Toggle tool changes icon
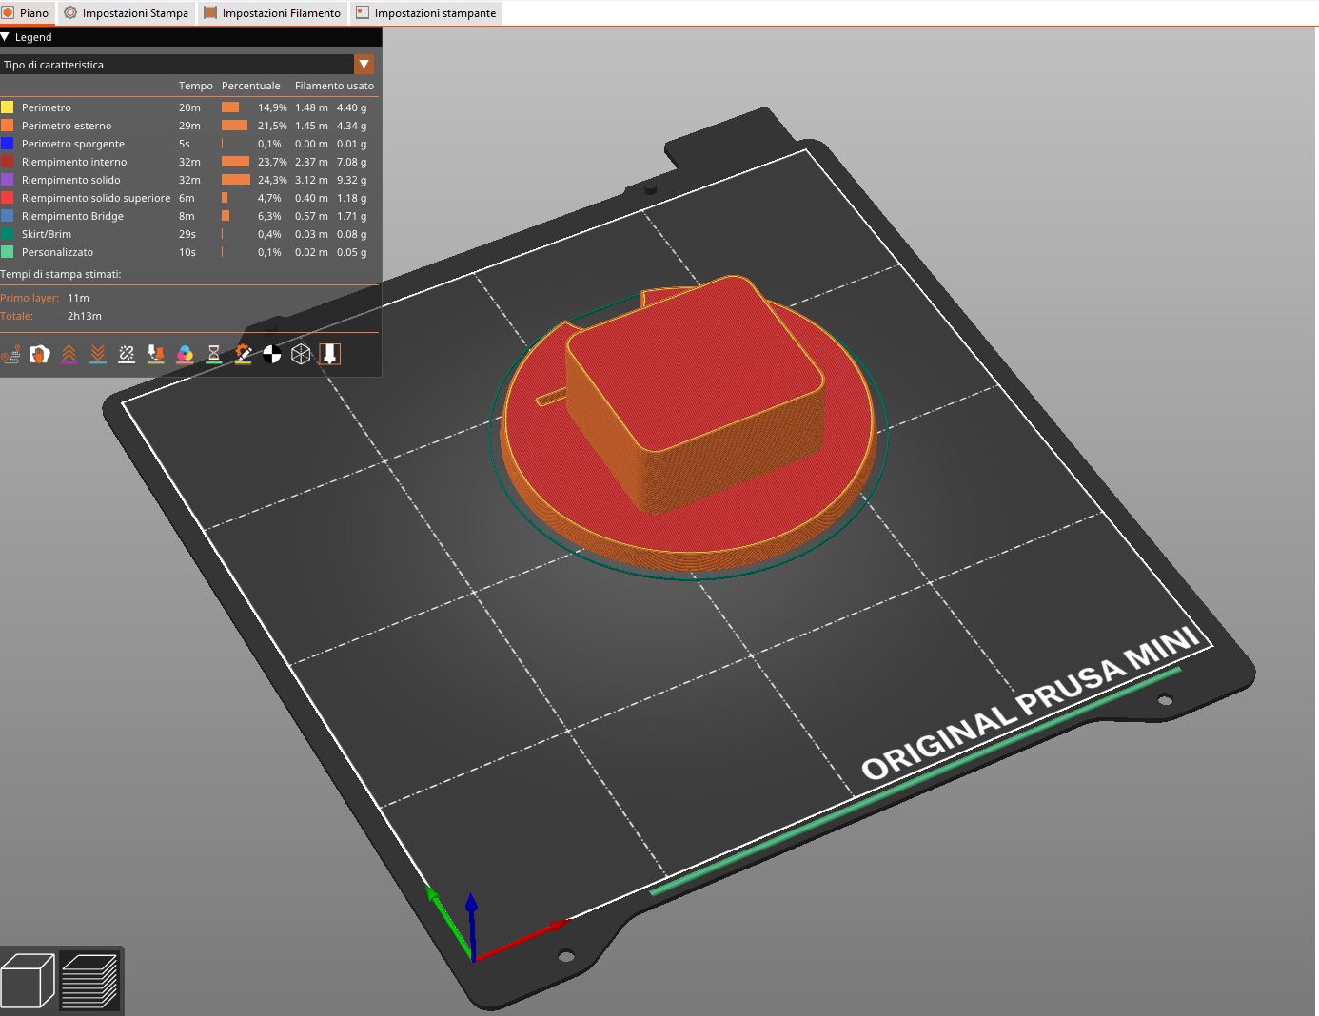The image size is (1319, 1016). pyautogui.click(x=155, y=355)
